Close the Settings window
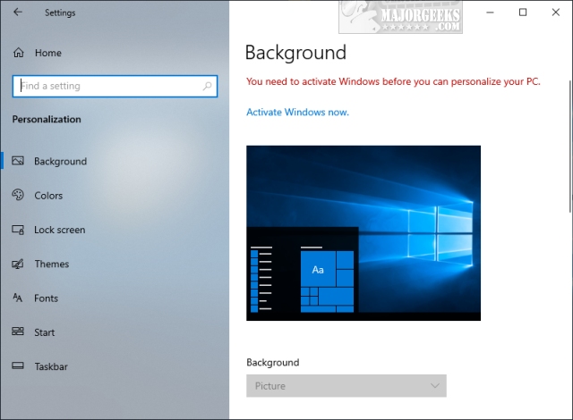Screen dimensions: 573x420 (556, 13)
